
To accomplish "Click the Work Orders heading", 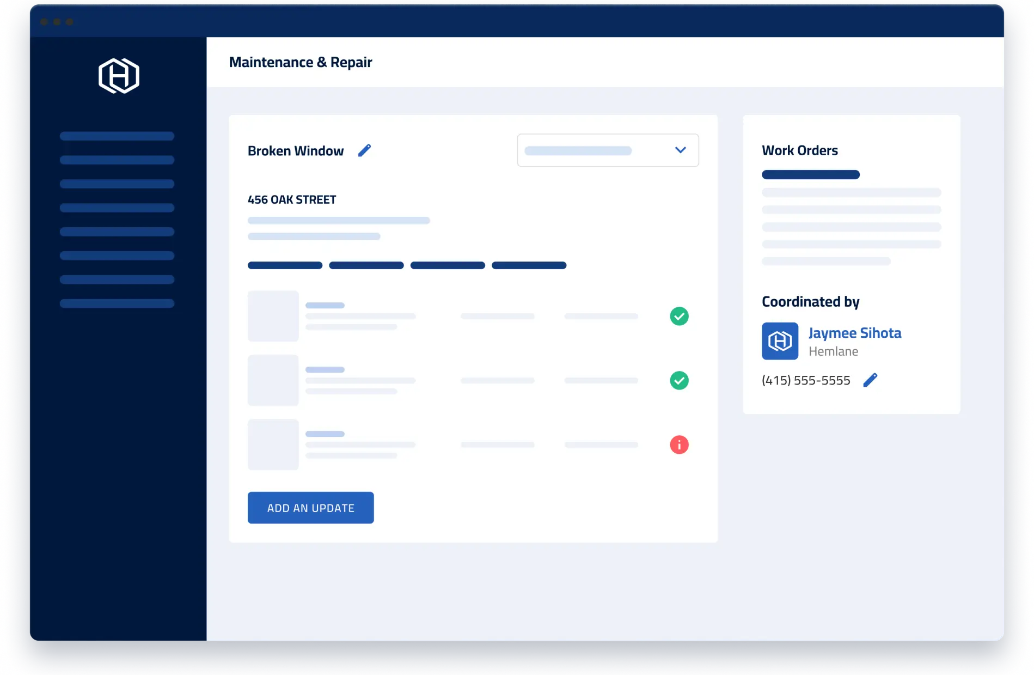I will click(799, 150).
